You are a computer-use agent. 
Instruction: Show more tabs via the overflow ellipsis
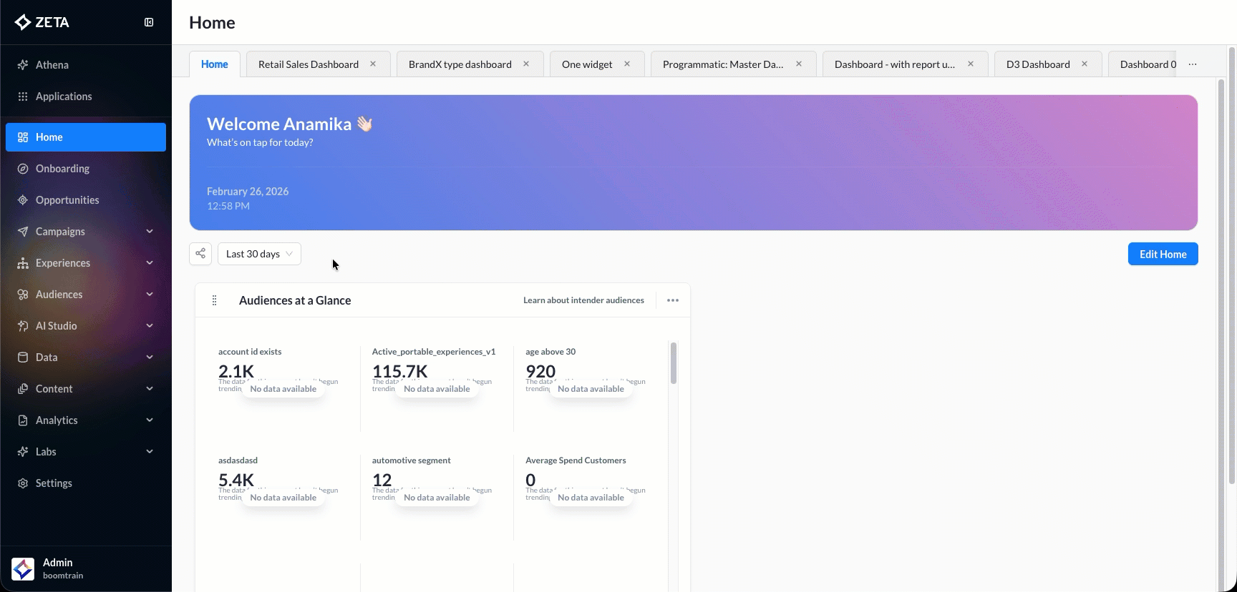pos(1193,64)
